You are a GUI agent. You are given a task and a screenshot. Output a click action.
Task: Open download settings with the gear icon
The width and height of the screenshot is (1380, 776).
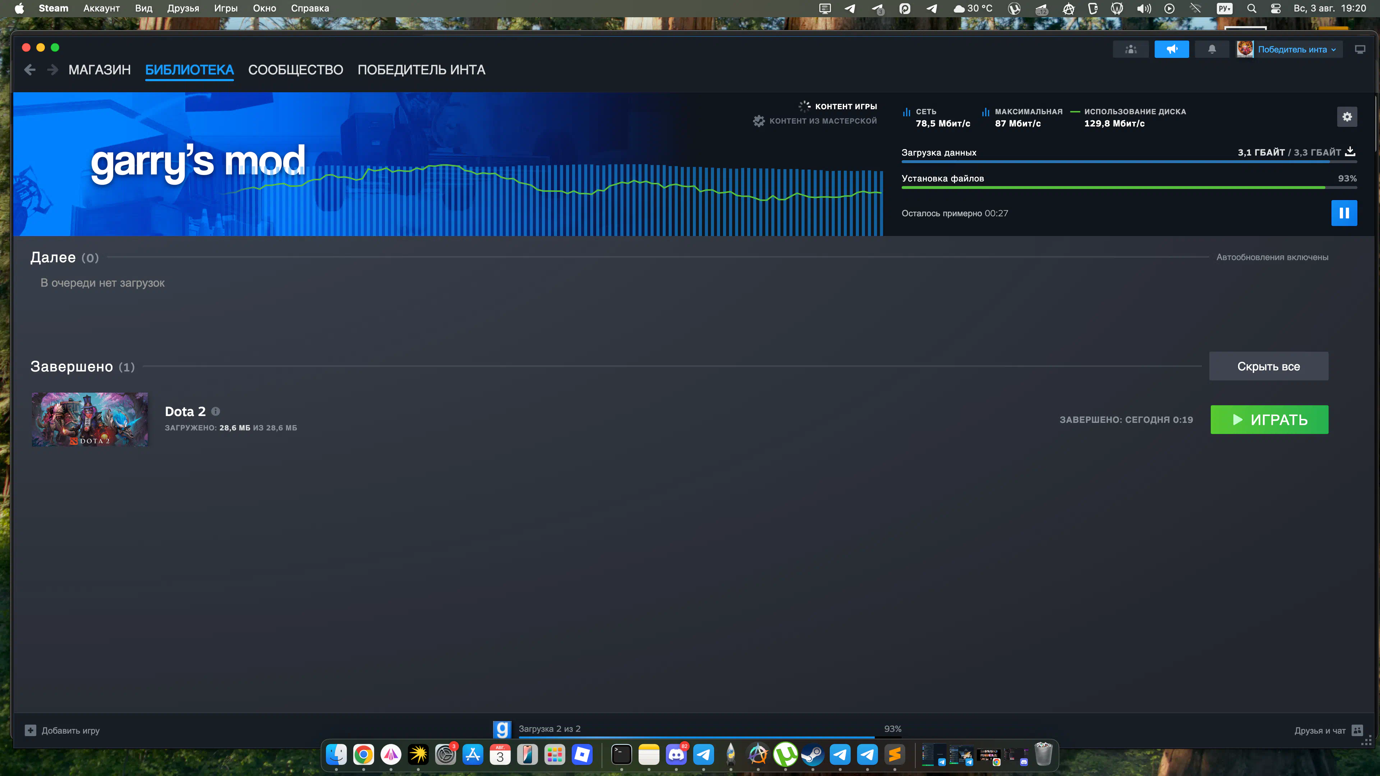pos(1347,117)
